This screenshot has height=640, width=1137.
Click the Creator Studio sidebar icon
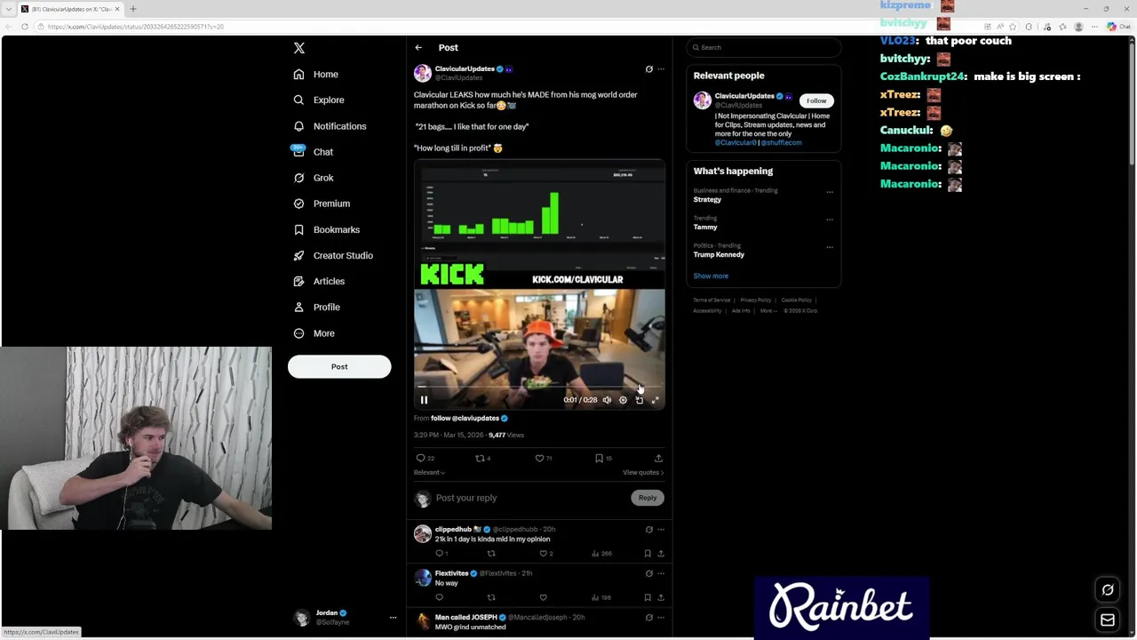point(298,255)
